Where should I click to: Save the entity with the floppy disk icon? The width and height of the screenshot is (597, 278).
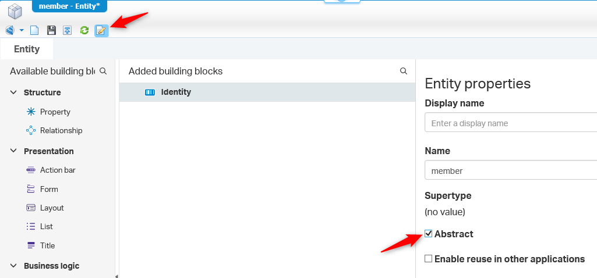pos(51,30)
